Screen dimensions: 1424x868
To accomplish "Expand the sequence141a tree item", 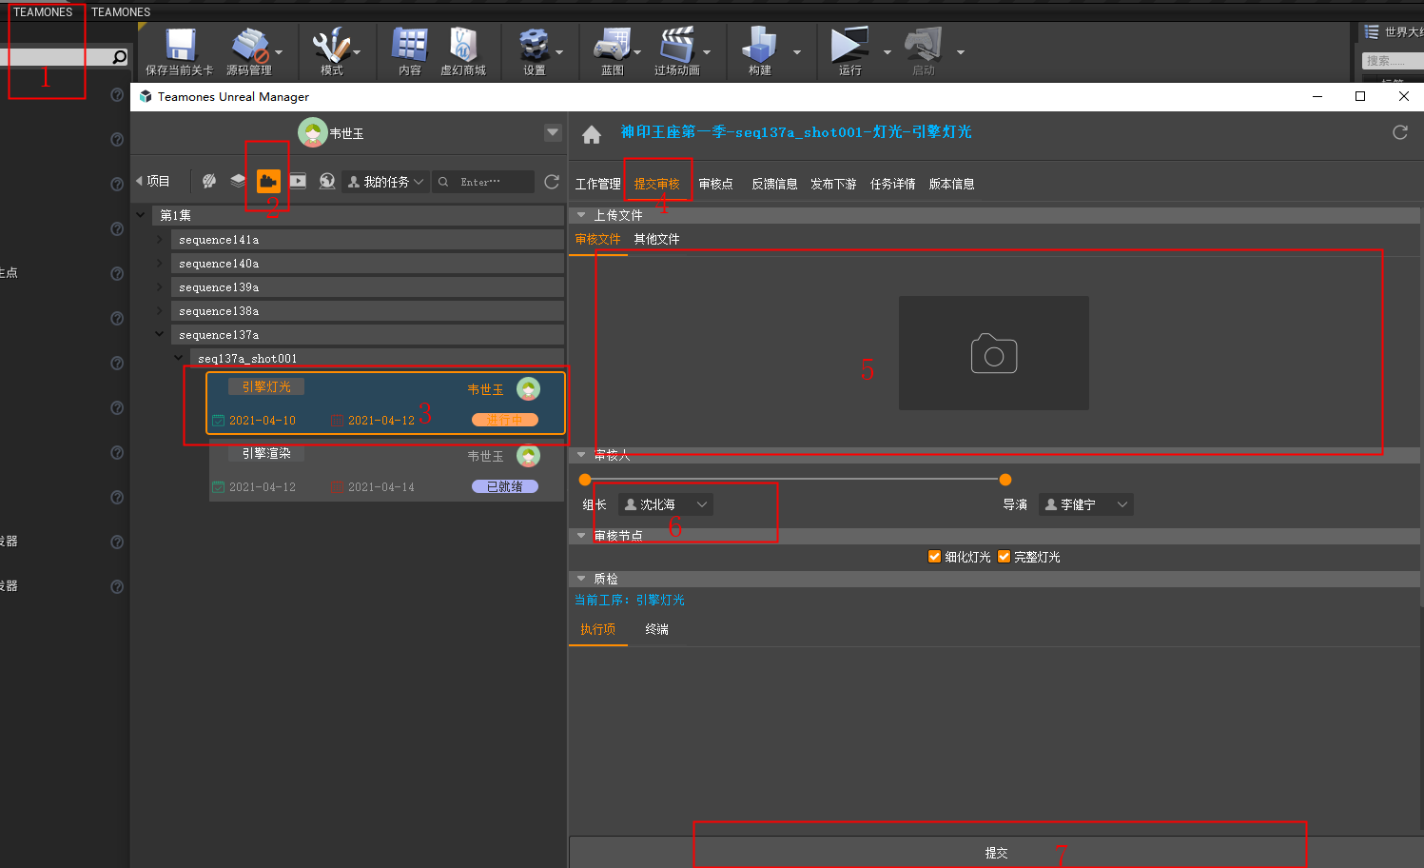I will tap(160, 240).
